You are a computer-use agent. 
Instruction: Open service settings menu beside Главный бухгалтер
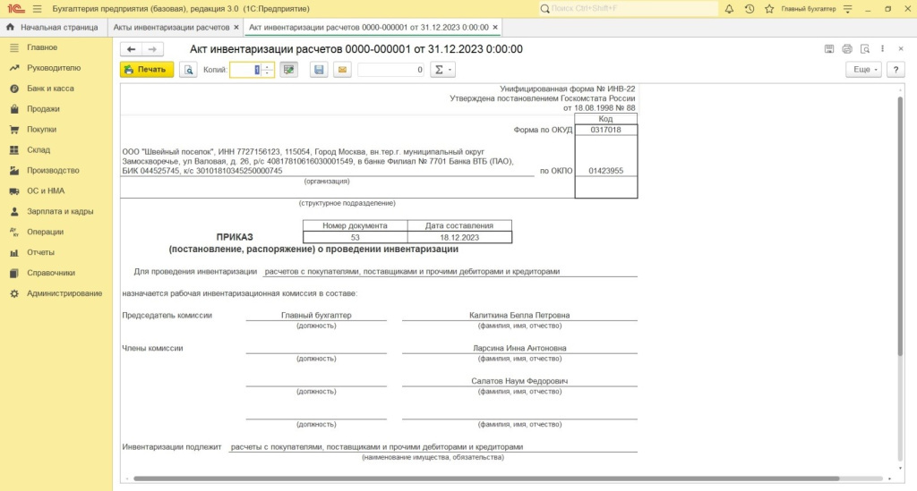click(847, 9)
